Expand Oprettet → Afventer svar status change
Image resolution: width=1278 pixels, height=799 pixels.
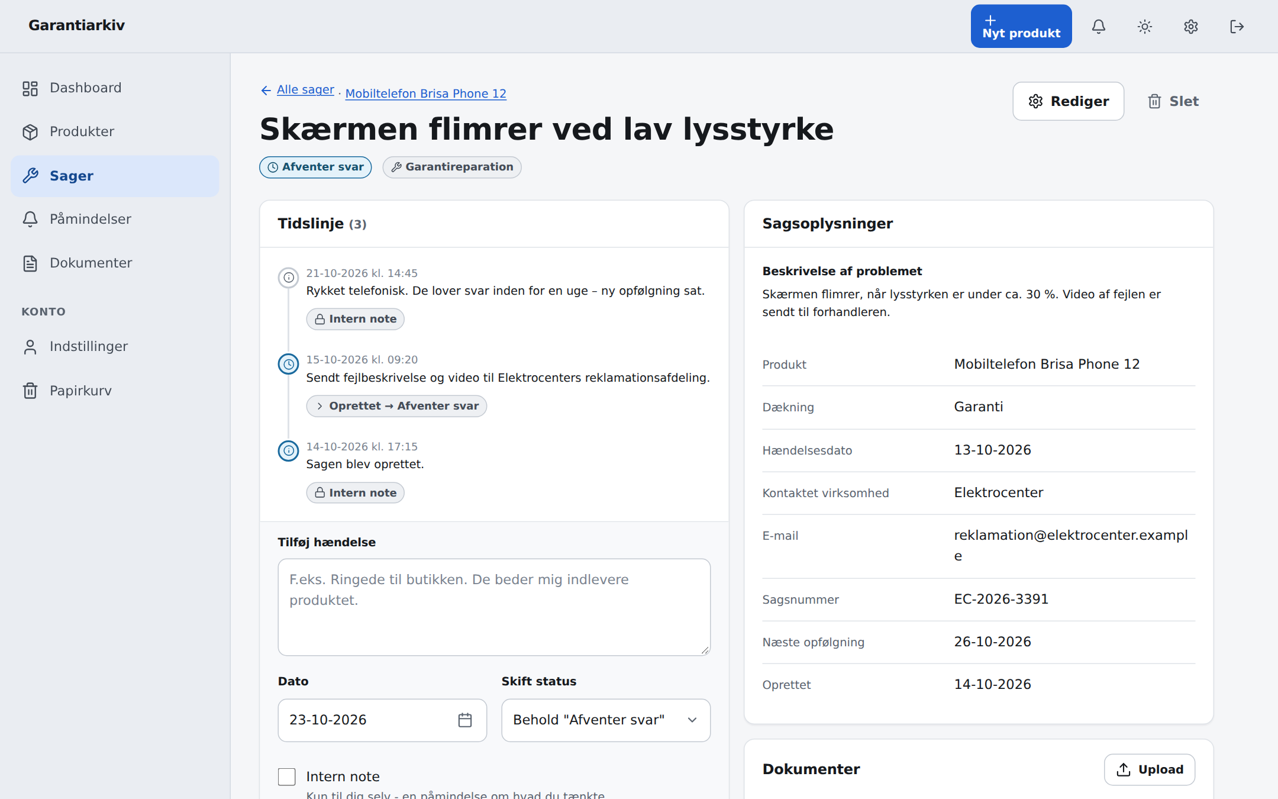pos(396,406)
